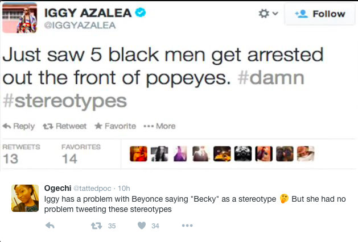
Task: Reply to Ogechi's tweet with arrow icon
Action: (x=50, y=226)
